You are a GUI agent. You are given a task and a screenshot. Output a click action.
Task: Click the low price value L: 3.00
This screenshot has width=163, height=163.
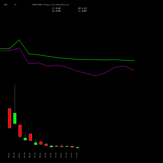click(82, 11)
